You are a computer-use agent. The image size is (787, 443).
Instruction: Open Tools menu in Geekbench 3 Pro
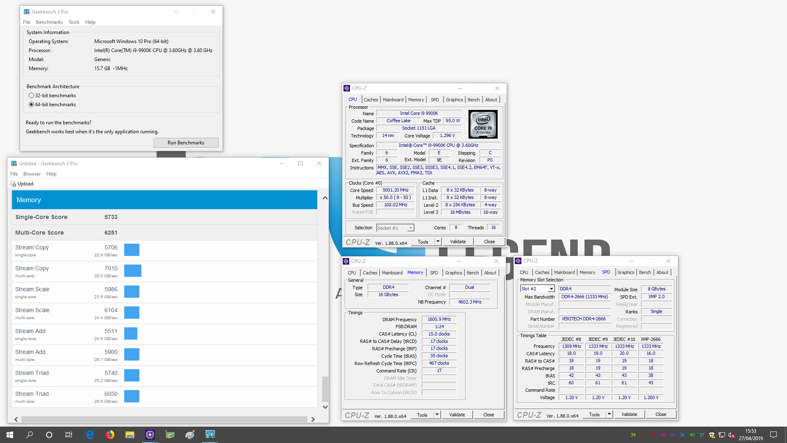(74, 22)
